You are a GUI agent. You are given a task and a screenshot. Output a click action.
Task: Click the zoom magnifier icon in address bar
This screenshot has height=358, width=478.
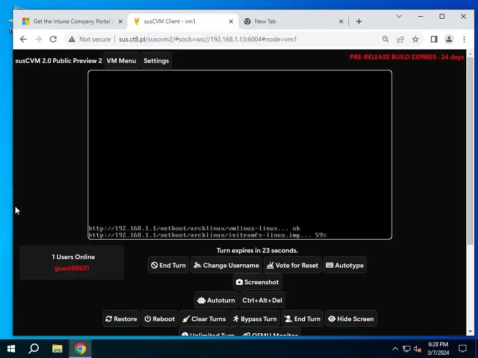[385, 39]
